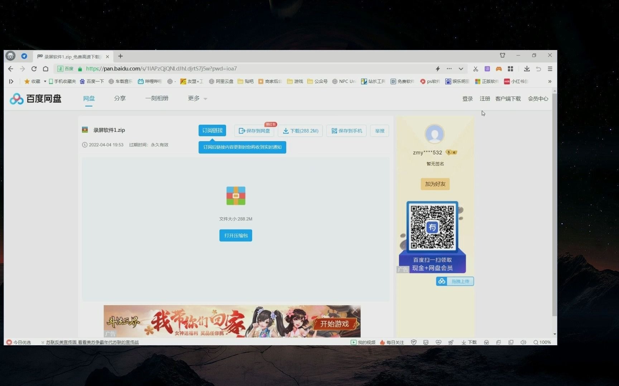Click 开始游戏 on the game banner ad

click(334, 324)
